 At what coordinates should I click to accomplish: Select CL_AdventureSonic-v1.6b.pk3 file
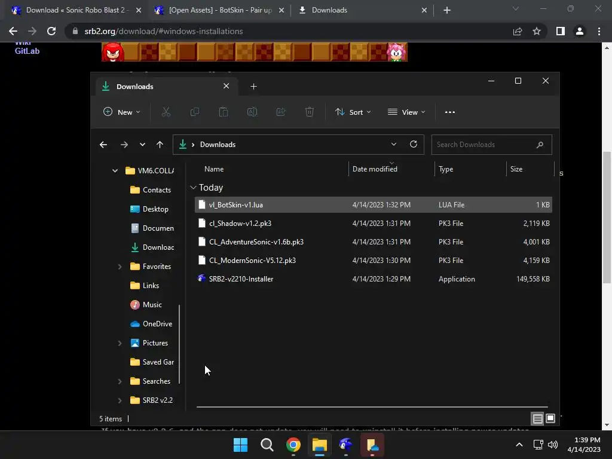click(373, 242)
